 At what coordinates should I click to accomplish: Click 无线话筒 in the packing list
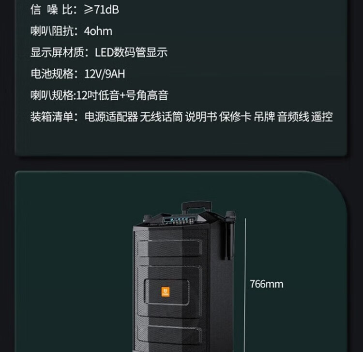point(161,117)
